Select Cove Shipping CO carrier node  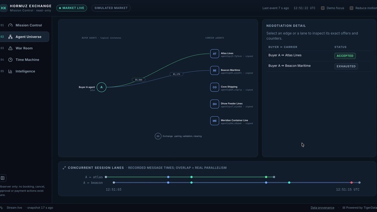215,87
